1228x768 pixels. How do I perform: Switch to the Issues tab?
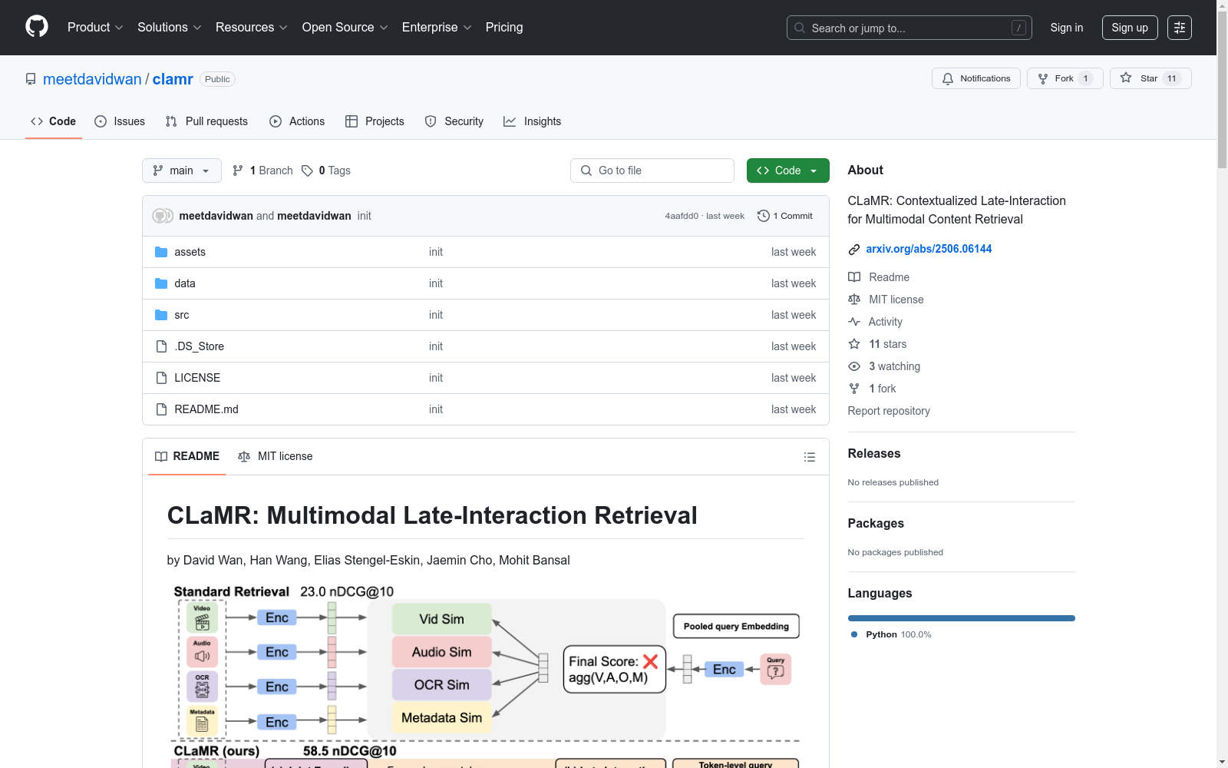(120, 121)
